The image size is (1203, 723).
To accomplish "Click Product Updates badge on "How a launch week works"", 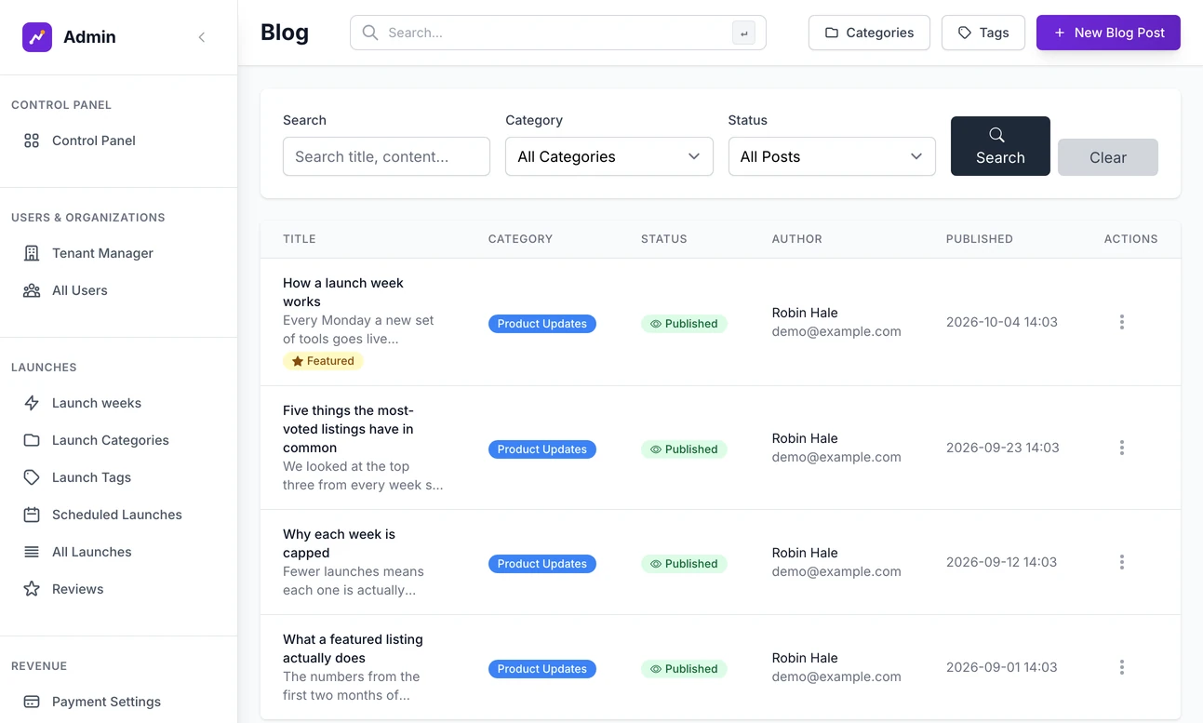I will click(x=542, y=324).
